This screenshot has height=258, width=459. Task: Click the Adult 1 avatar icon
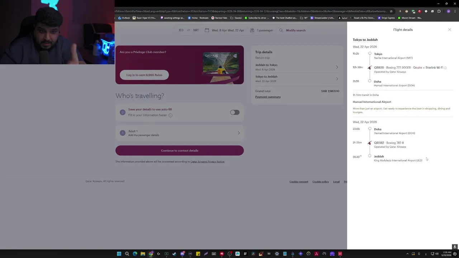pyautogui.click(x=123, y=133)
